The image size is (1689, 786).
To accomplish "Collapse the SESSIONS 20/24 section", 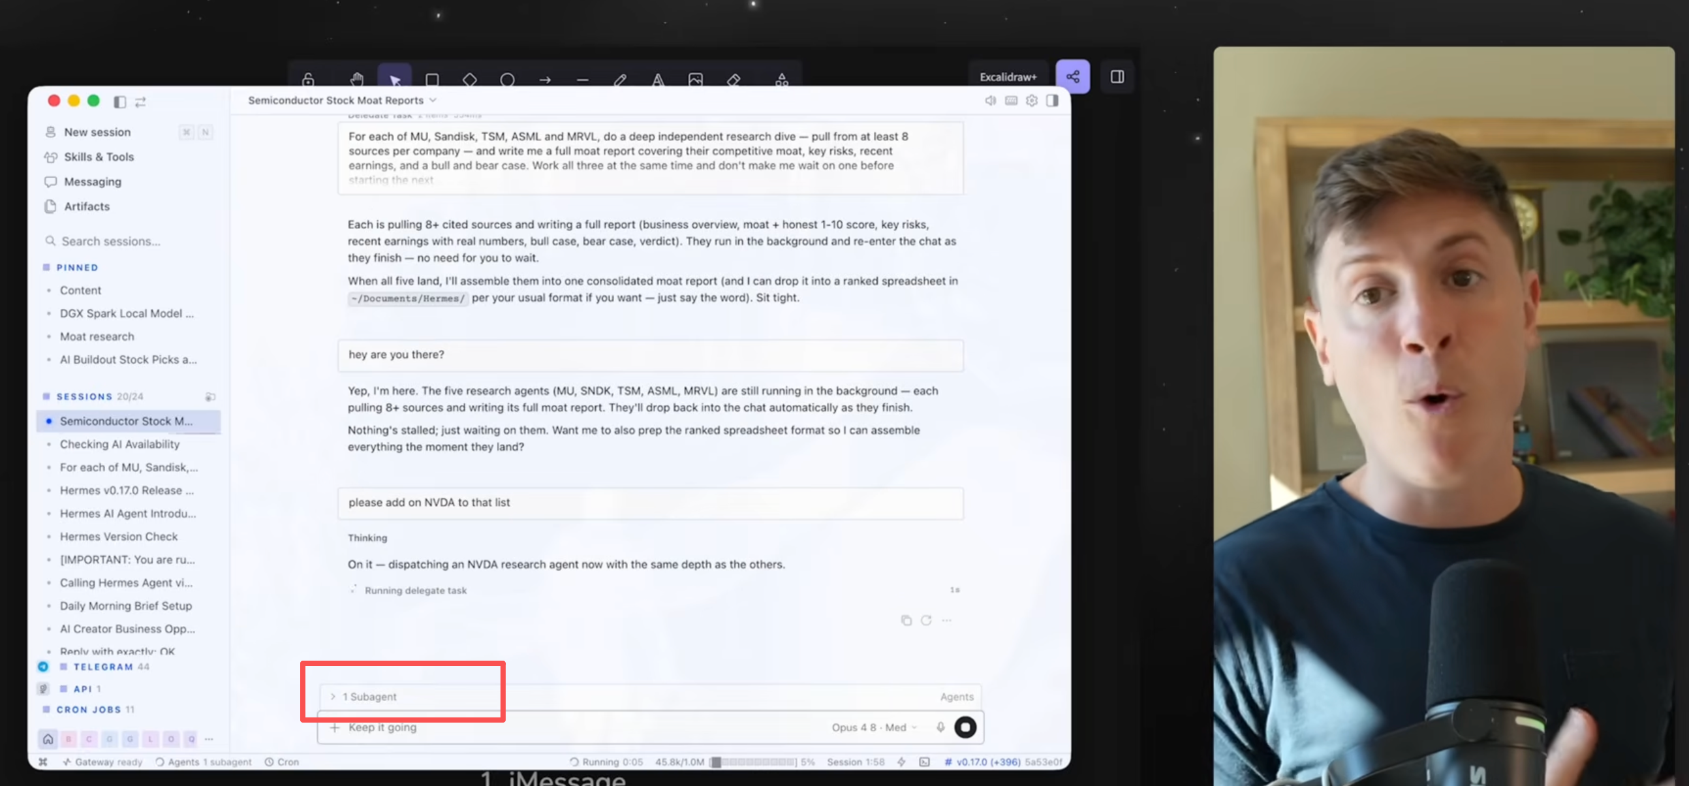I will click(x=93, y=397).
